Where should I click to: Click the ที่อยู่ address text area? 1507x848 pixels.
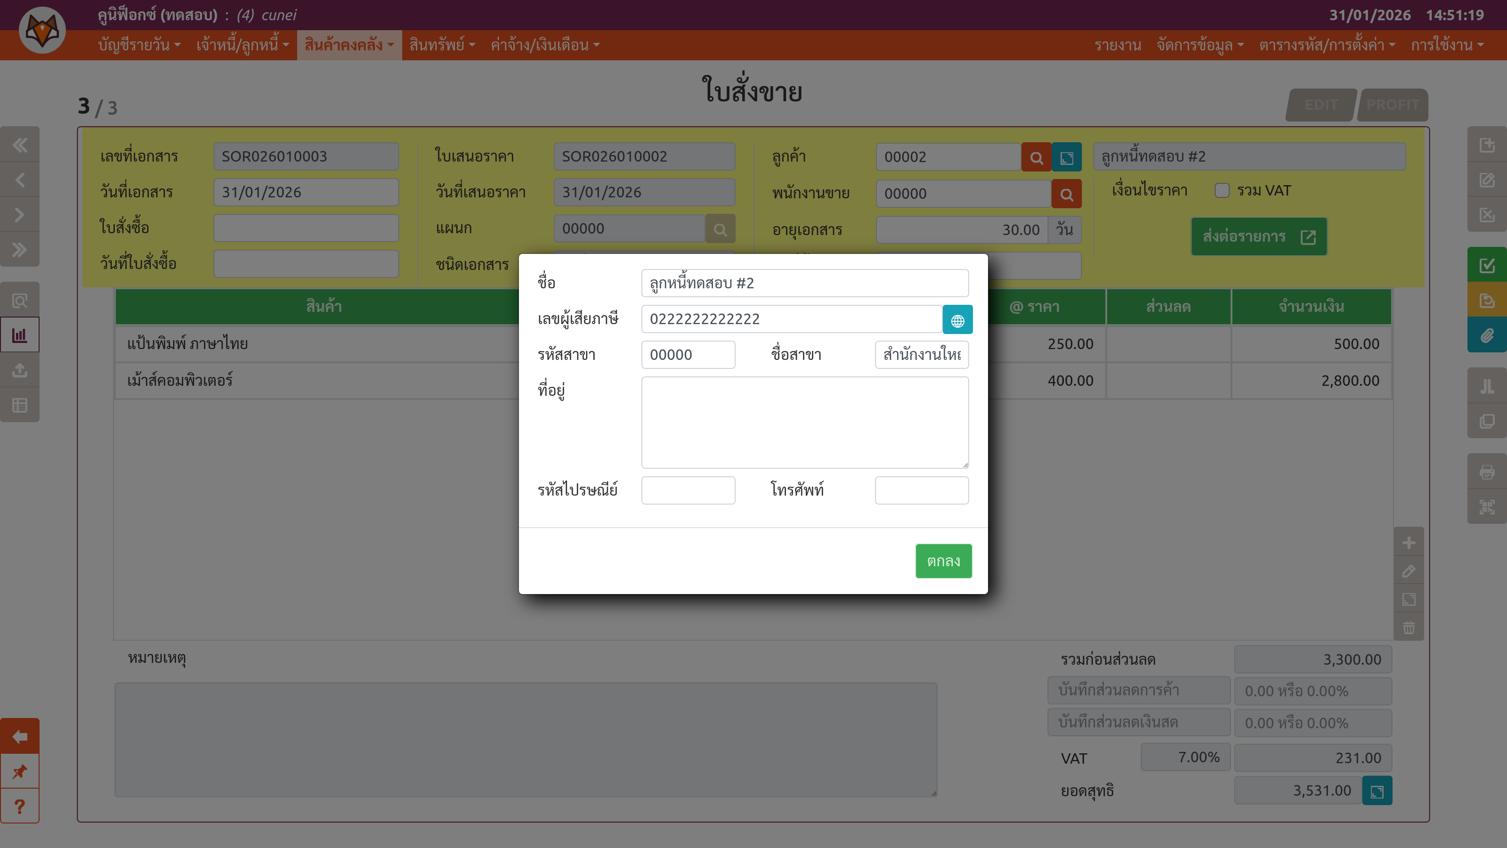[804, 422]
